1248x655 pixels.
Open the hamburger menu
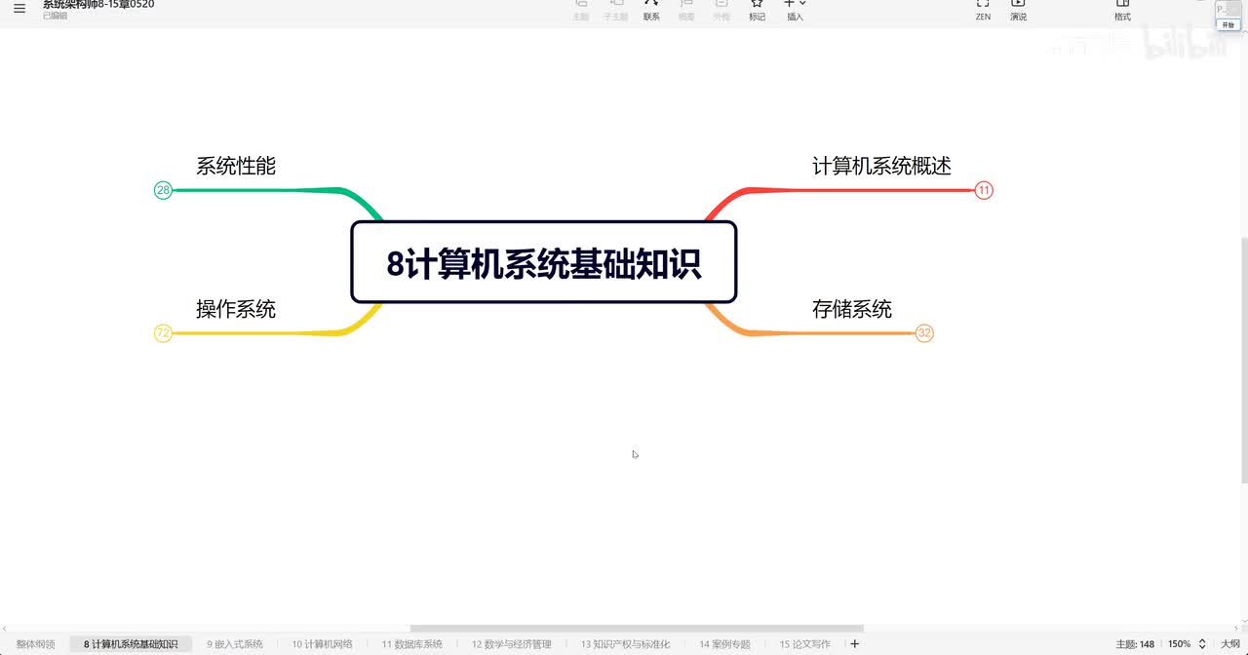point(19,9)
